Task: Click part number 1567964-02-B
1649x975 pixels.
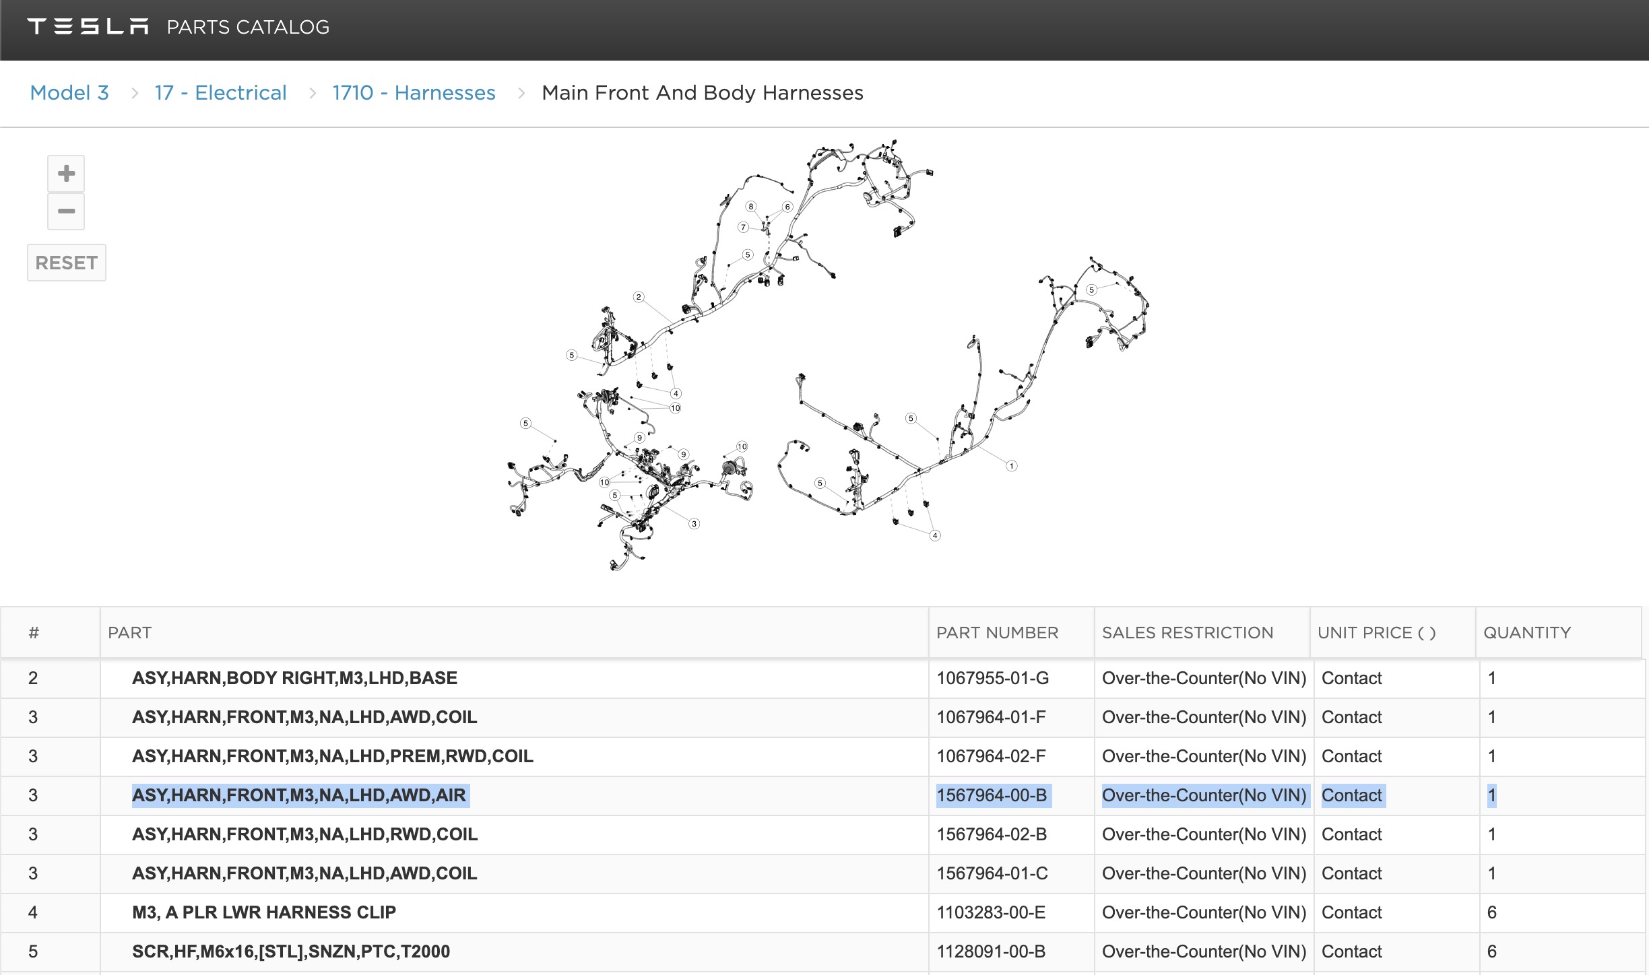Action: coord(992,834)
